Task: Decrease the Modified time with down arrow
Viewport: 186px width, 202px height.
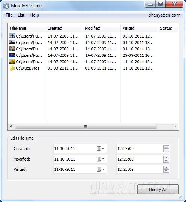Action: click(x=166, y=161)
